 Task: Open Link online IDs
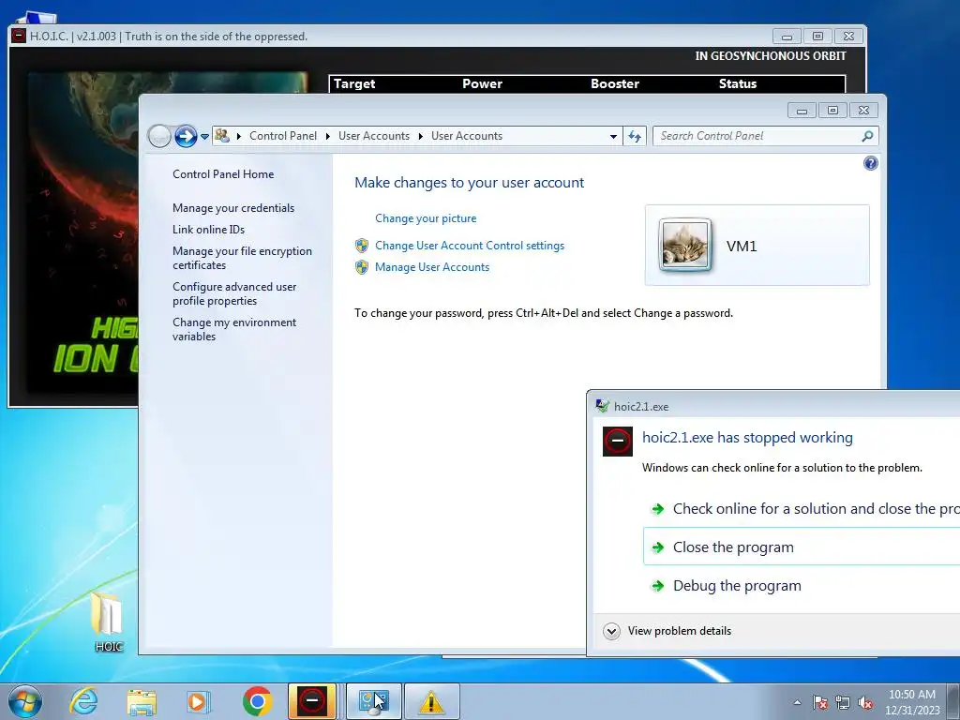208,230
